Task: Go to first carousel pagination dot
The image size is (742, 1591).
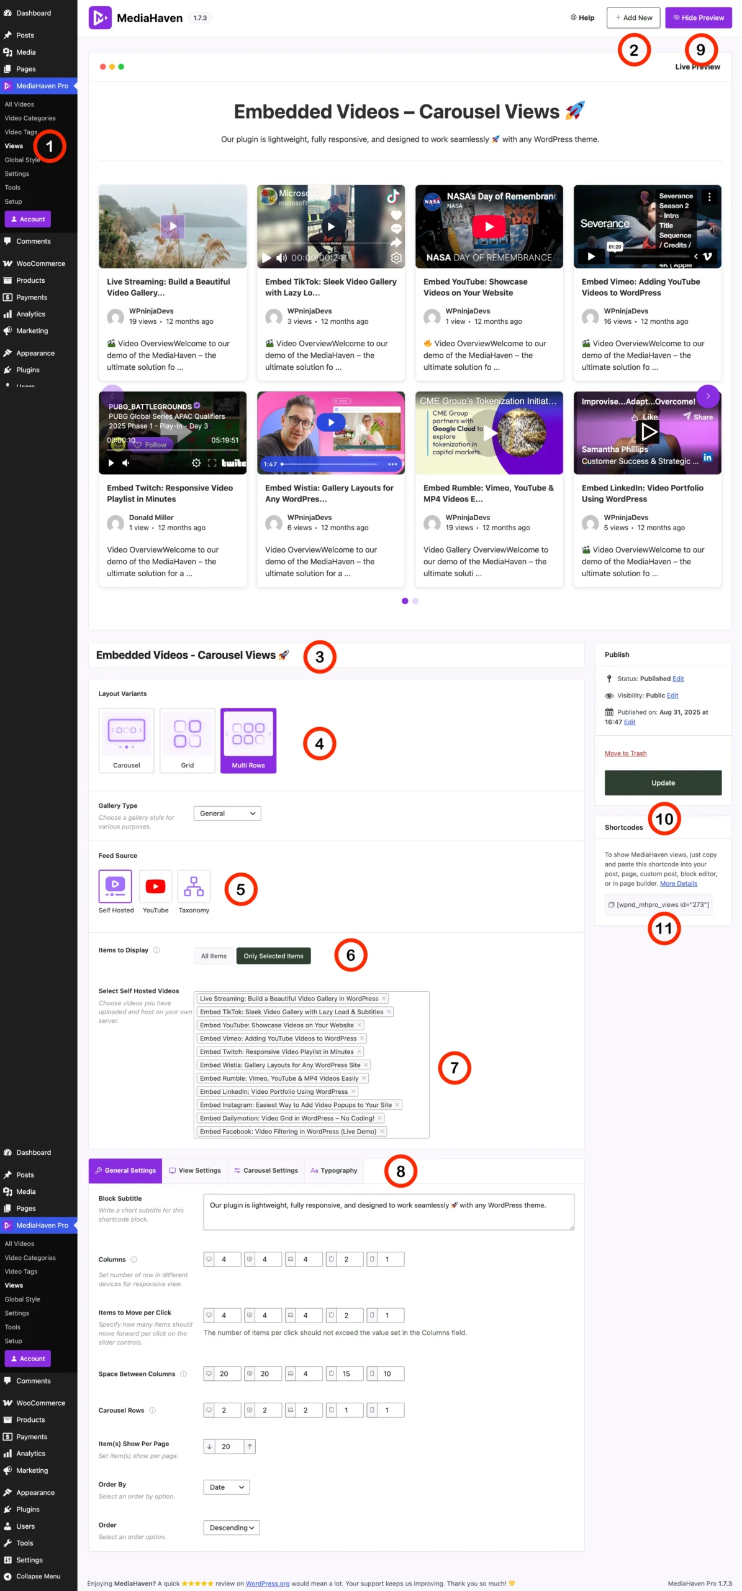Action: click(405, 601)
